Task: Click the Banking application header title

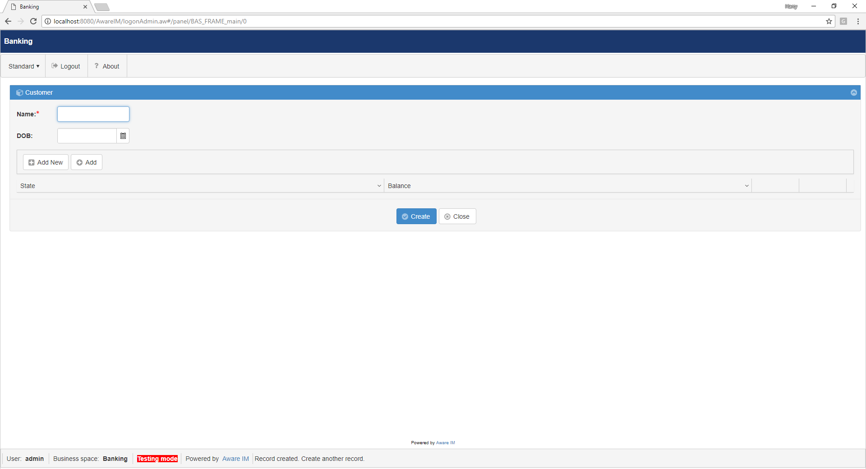Action: (18, 41)
